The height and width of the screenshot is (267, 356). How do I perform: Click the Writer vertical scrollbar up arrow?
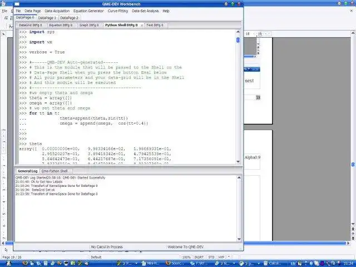(353, 33)
